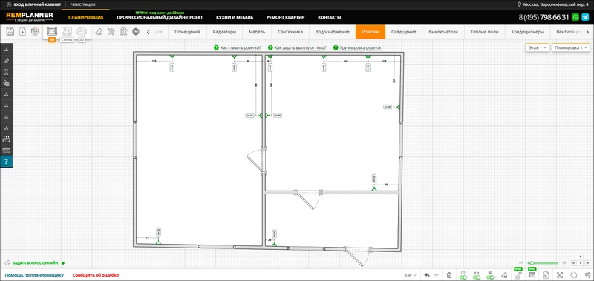Click the Telegram icon in the header
Screen dimensions: 594x281
coord(585,17)
